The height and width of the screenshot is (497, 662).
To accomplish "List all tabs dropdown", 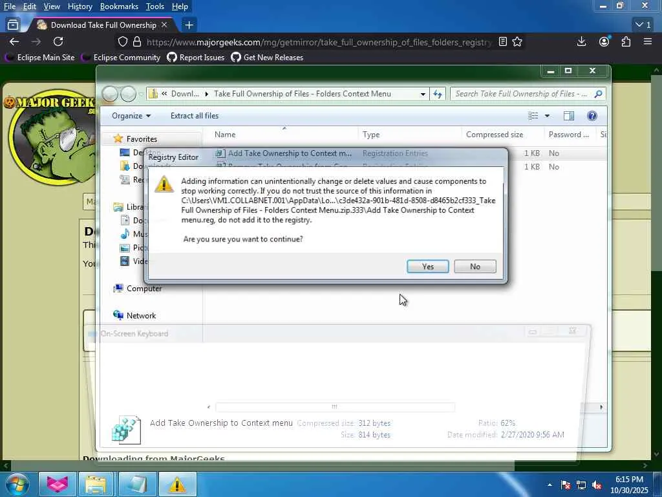I will (644, 25).
